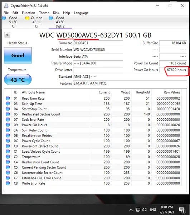Click the Firmware field 01.00A01

tap(98, 43)
